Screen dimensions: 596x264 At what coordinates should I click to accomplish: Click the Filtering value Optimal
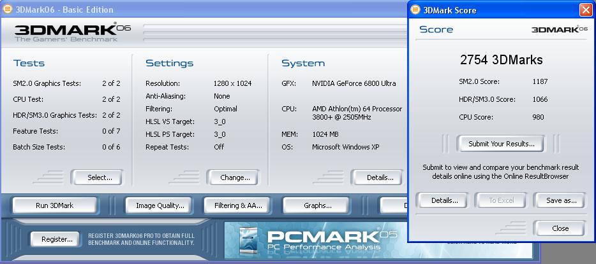coord(225,109)
